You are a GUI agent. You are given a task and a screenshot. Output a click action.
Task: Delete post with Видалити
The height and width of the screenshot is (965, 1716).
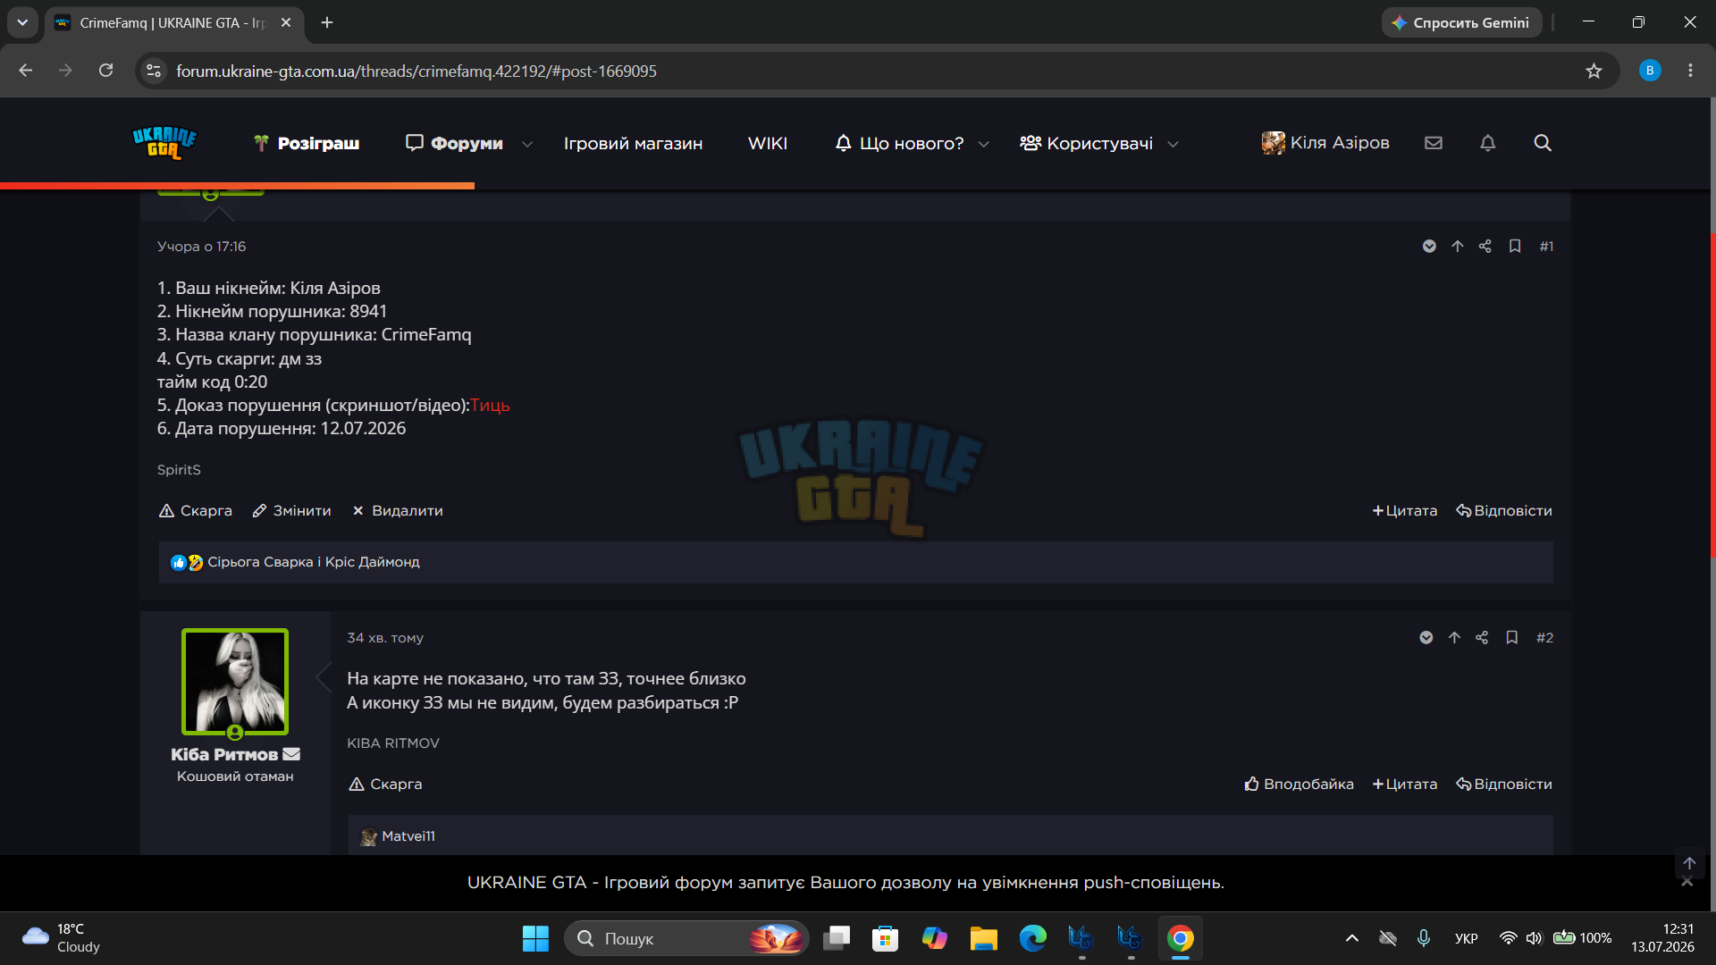398,511
